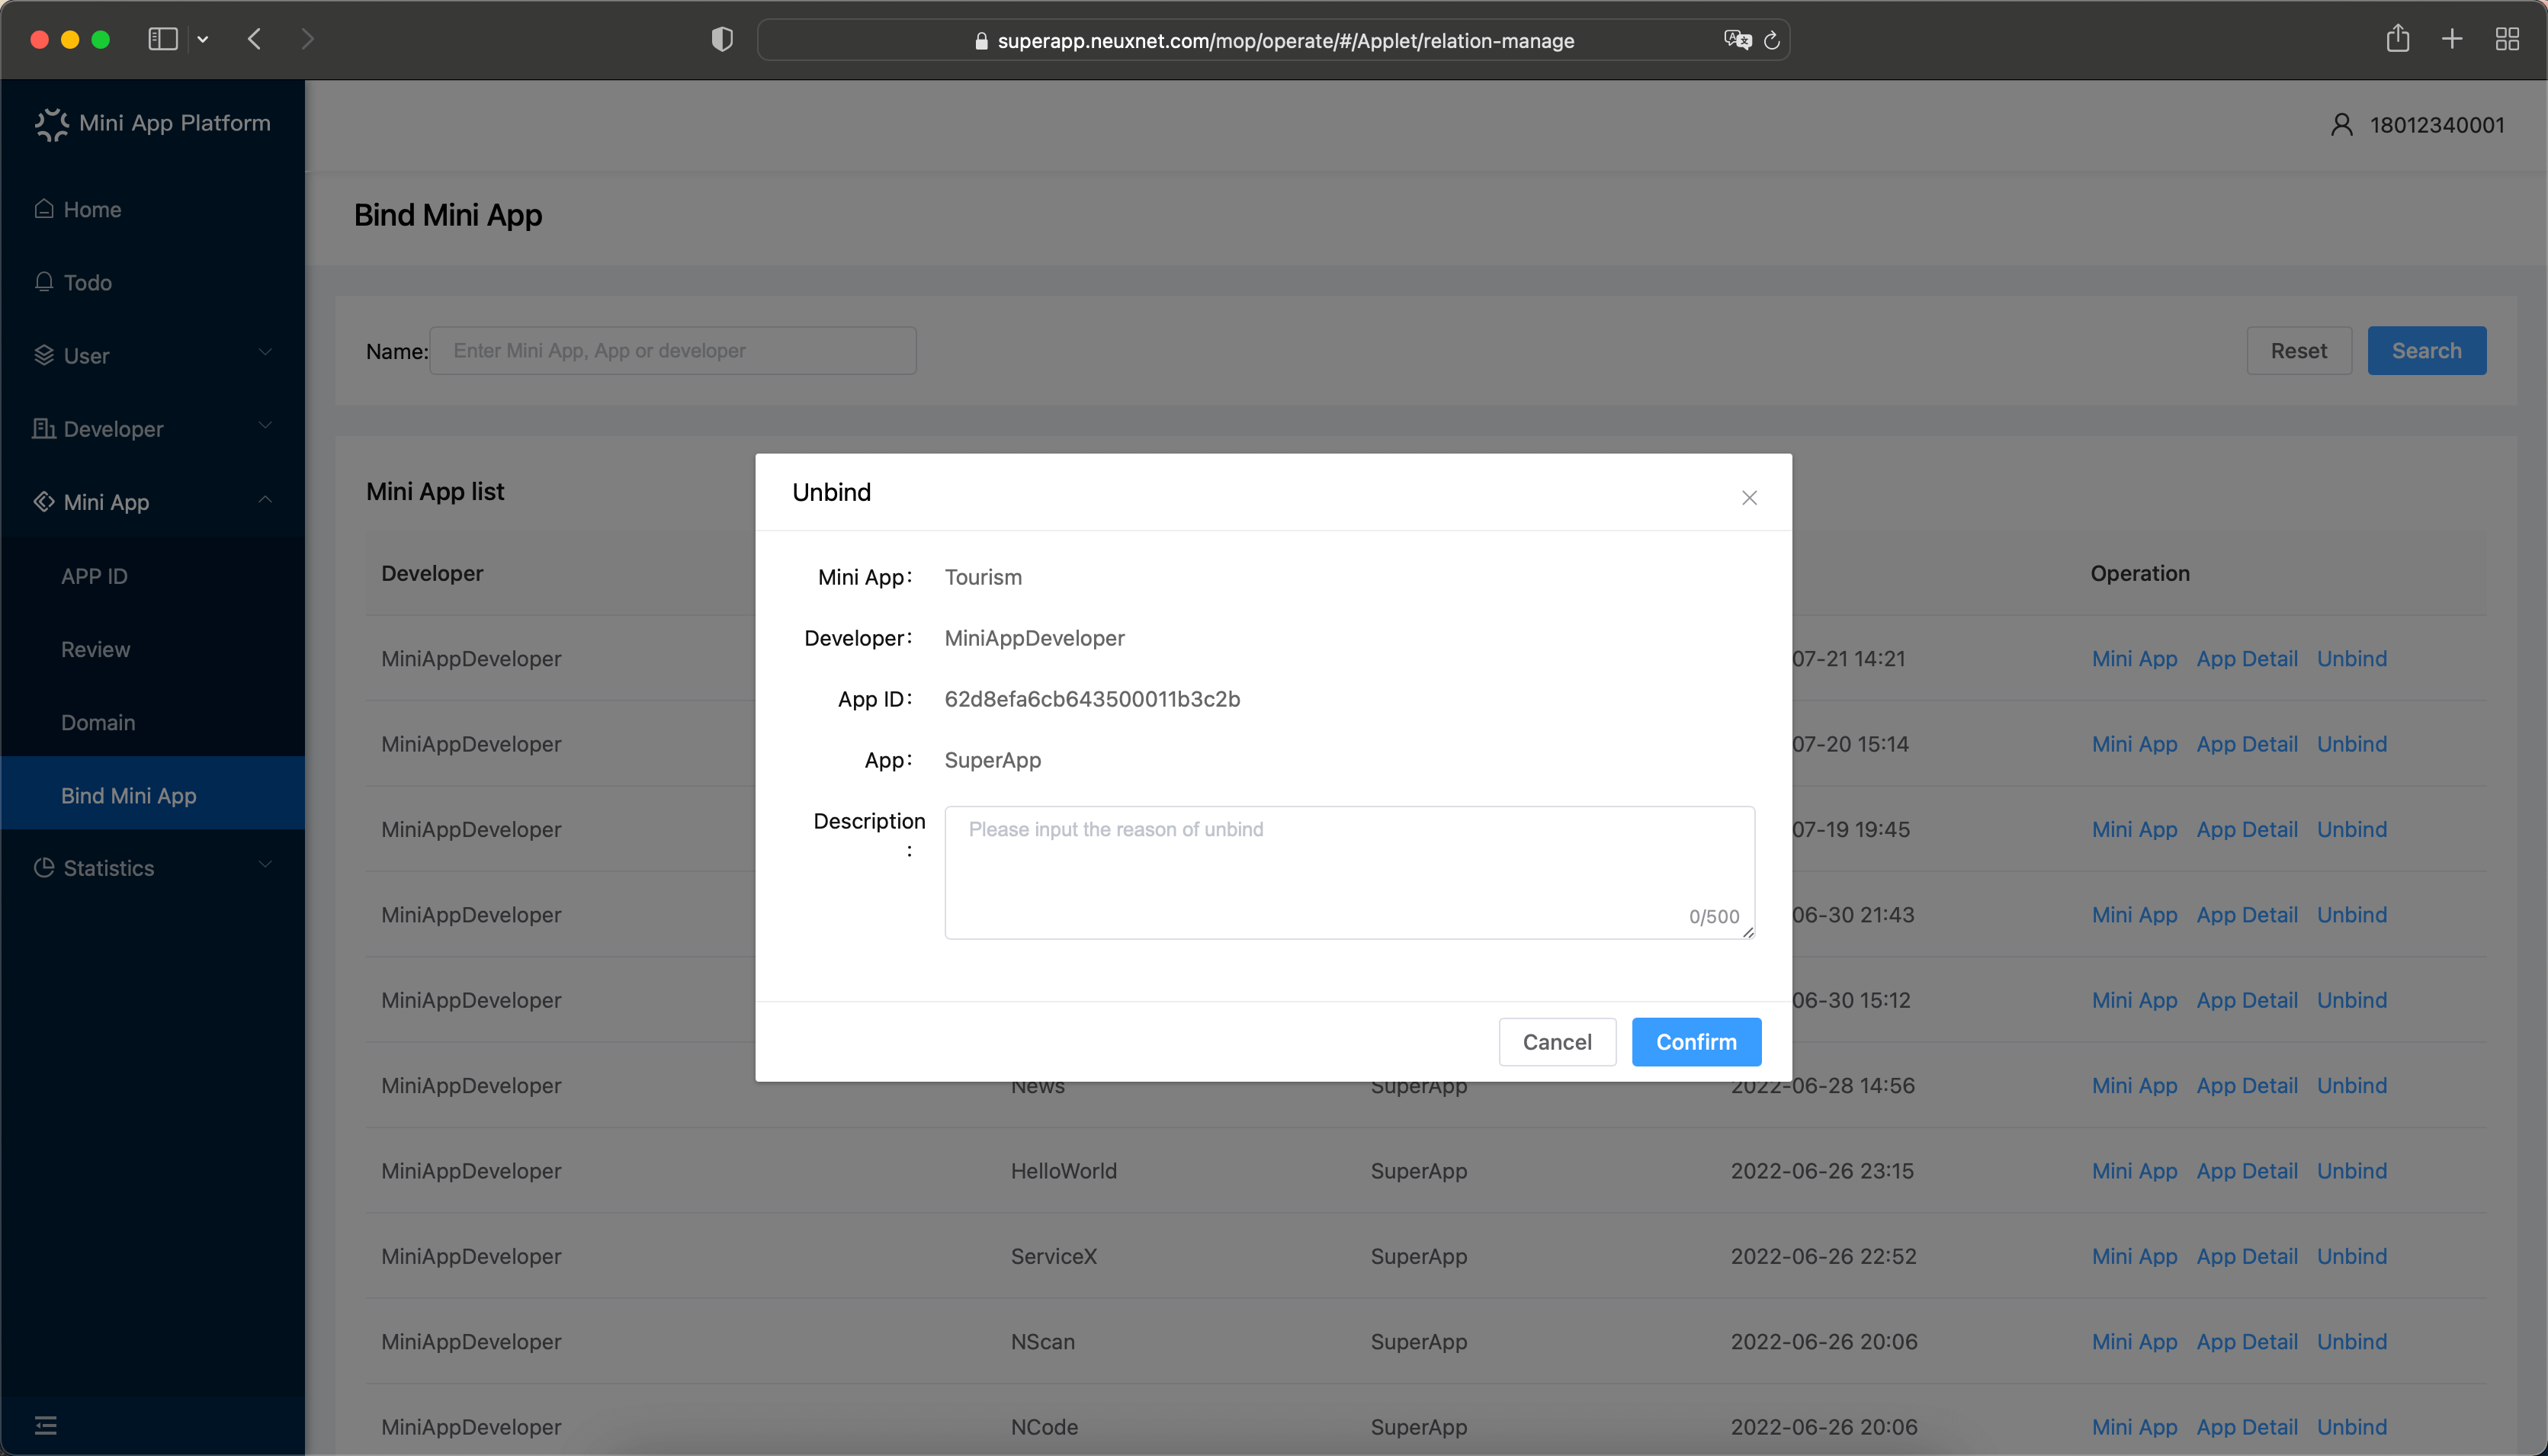Click the Developer building icon
The height and width of the screenshot is (1456, 2548).
coord(44,428)
